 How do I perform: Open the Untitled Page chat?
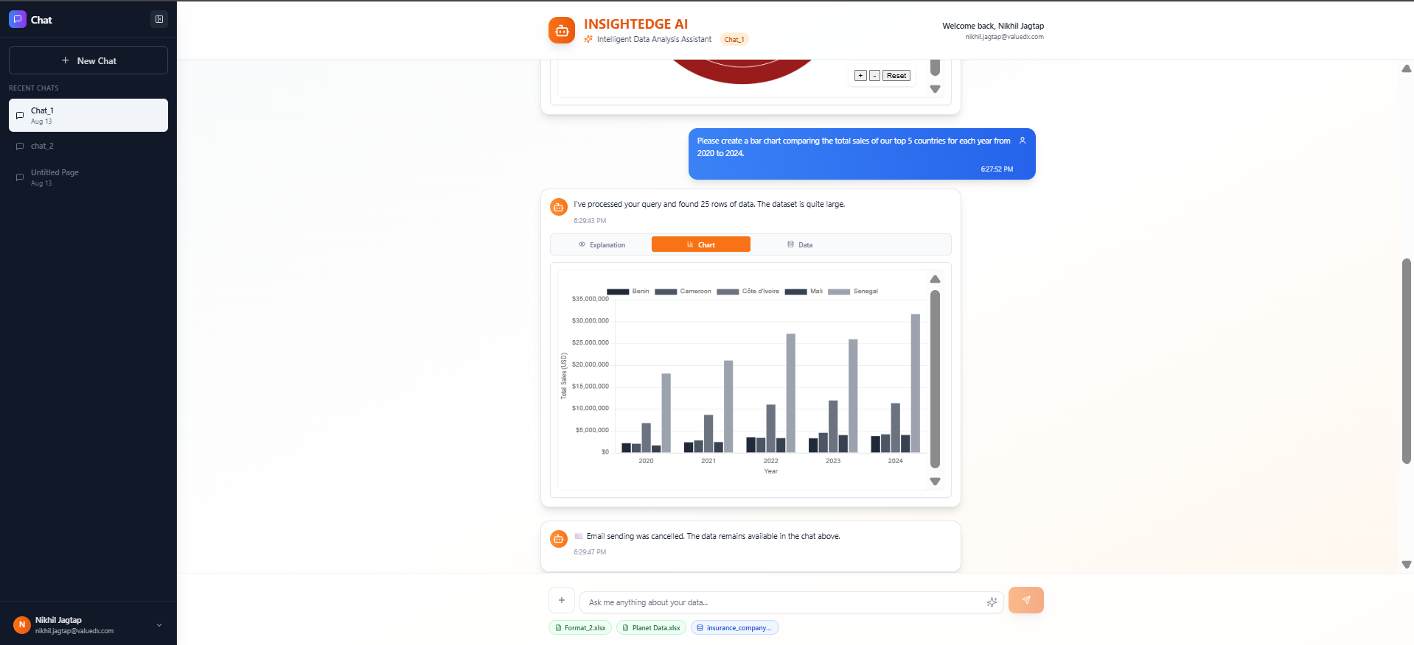88,177
